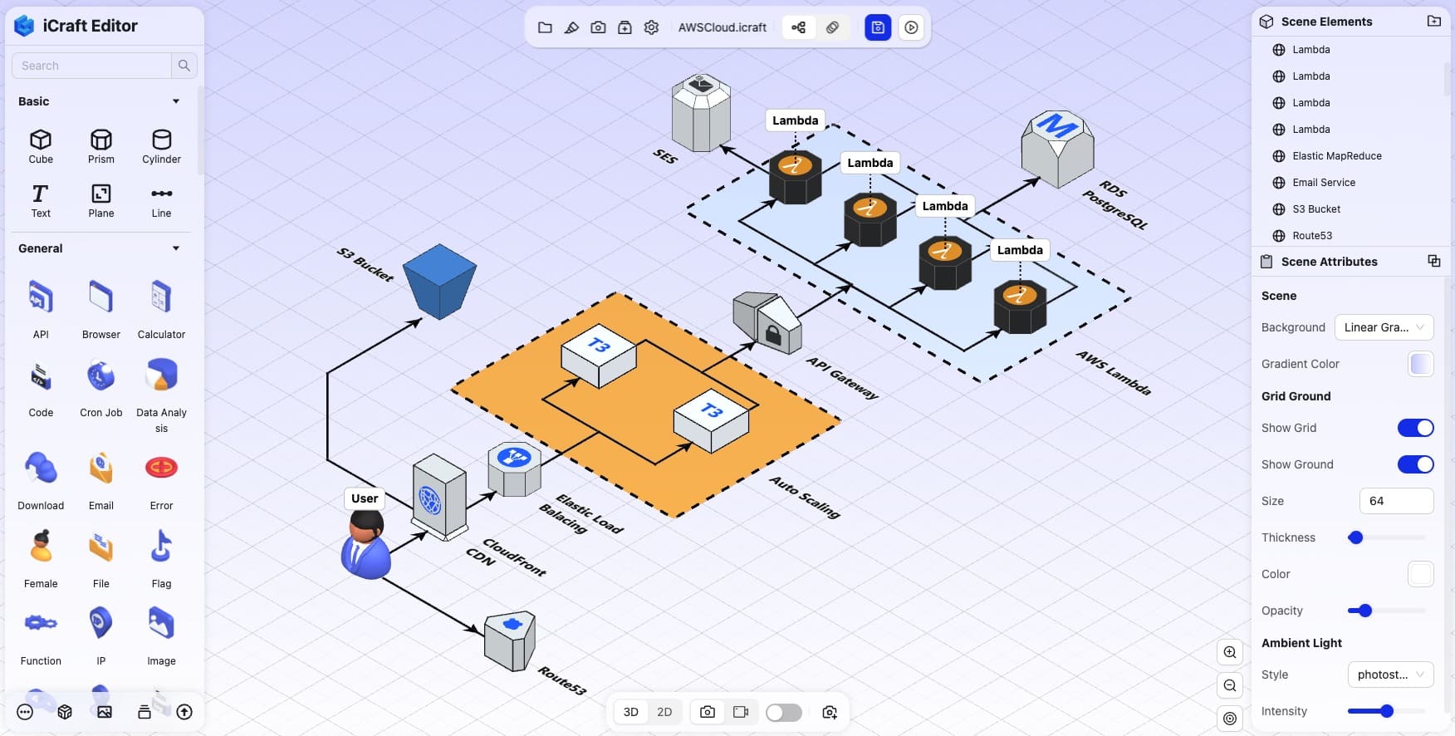Collapse the Basic category
The width and height of the screenshot is (1455, 736).
[x=175, y=101]
